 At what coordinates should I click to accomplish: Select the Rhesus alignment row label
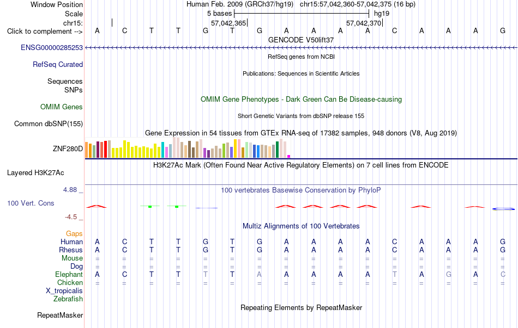(71, 250)
